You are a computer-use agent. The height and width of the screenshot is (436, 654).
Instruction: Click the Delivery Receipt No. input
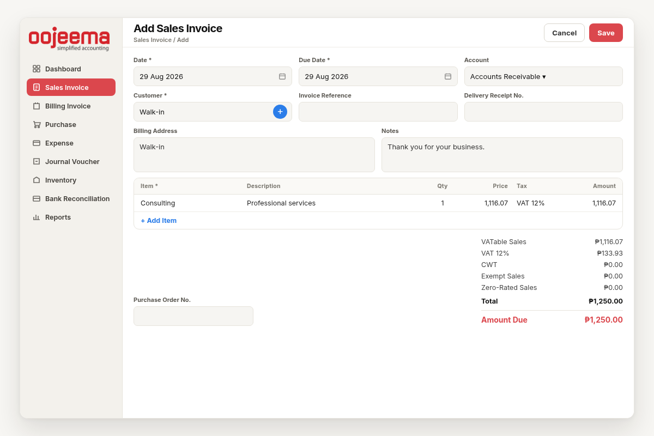[x=543, y=112]
